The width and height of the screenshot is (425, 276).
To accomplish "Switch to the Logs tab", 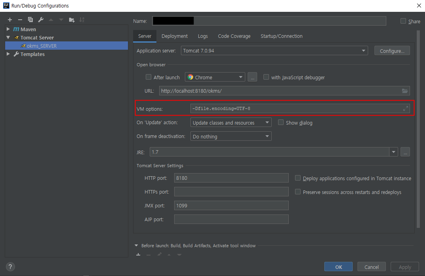I will click(x=203, y=36).
